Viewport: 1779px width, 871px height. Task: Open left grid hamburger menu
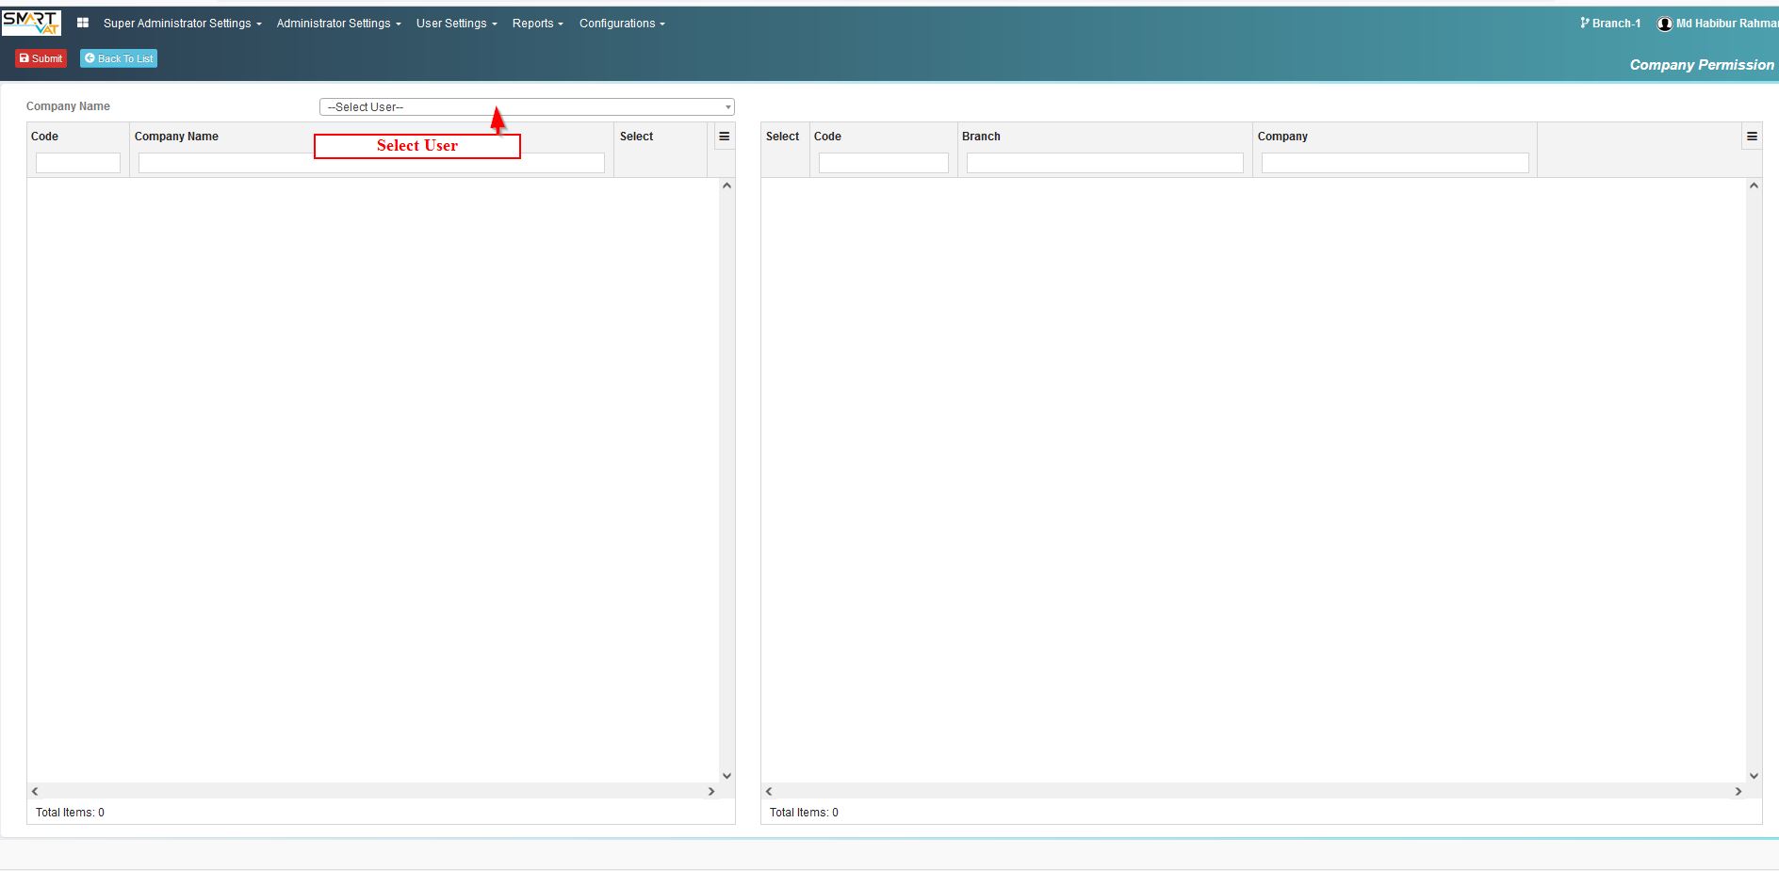[x=725, y=137]
